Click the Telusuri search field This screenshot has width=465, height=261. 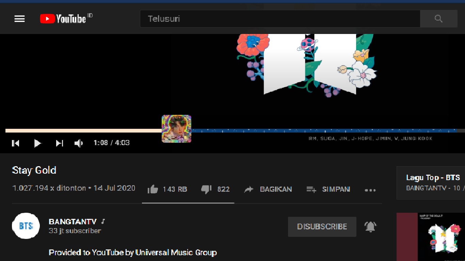click(280, 19)
